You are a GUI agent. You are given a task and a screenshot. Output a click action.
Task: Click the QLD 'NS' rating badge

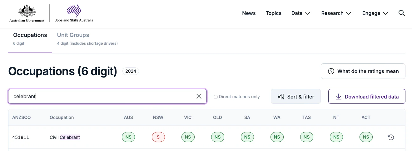218,137
